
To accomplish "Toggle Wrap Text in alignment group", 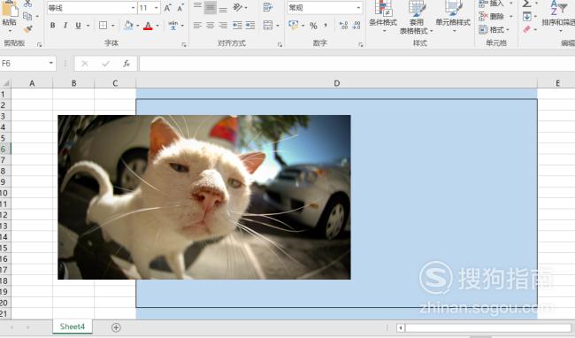I will (268, 7).
